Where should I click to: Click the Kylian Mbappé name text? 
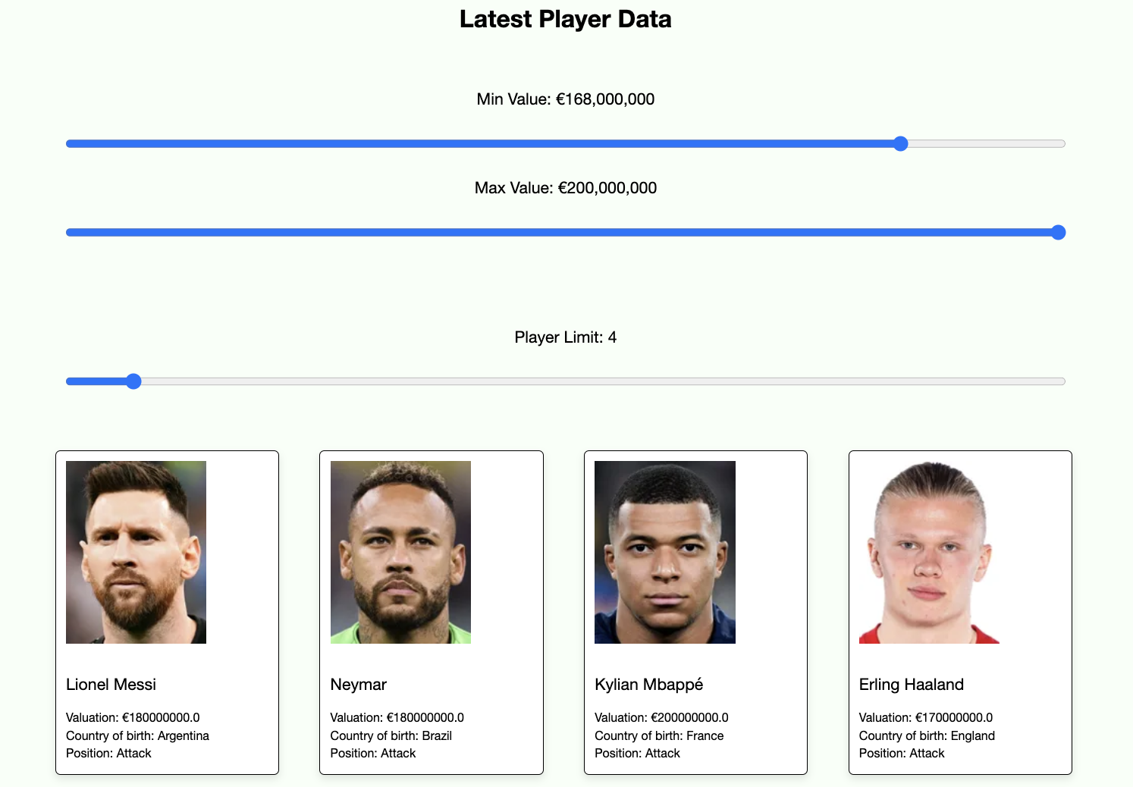click(x=649, y=685)
